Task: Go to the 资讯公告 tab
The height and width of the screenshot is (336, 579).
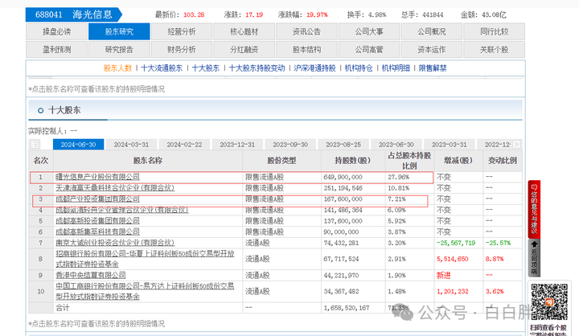Action: pos(306,31)
